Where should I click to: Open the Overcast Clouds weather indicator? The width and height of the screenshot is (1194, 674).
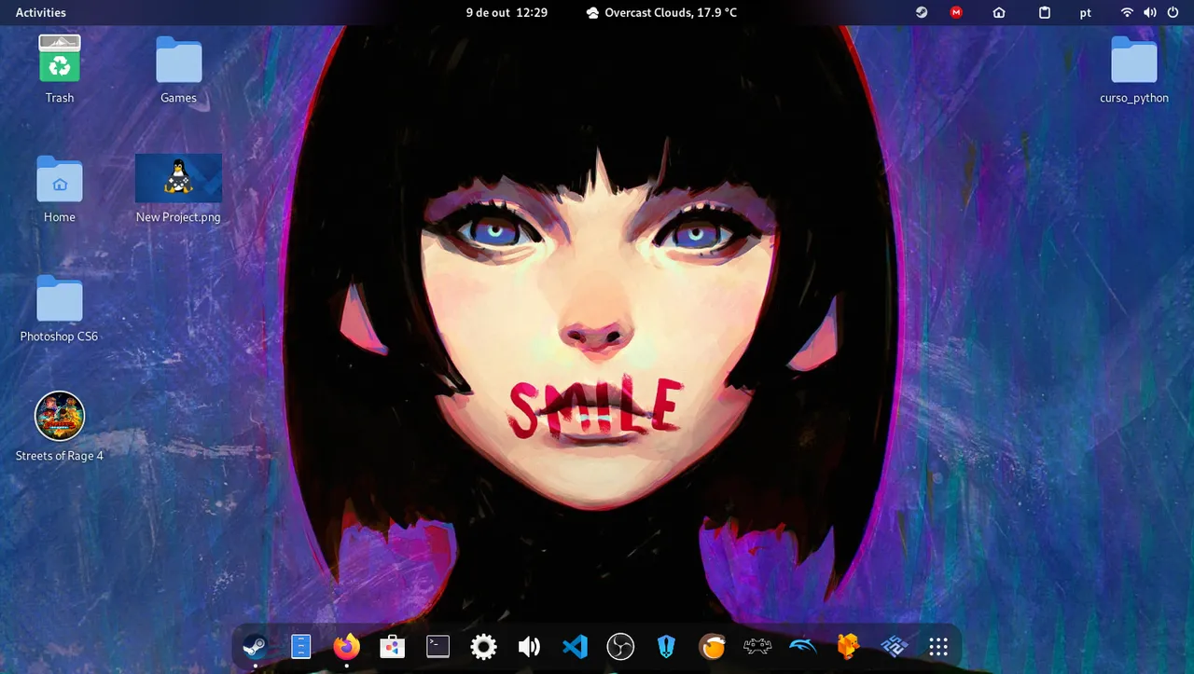pos(661,13)
